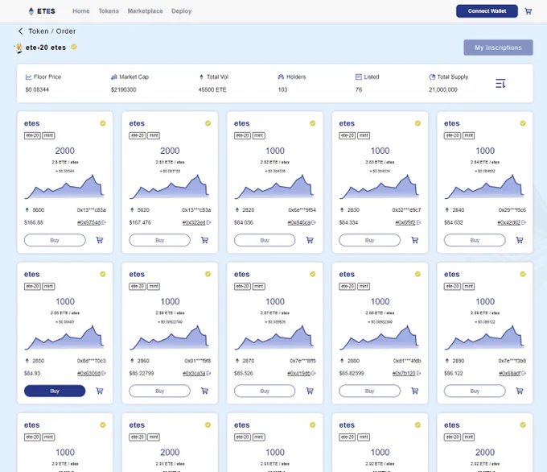
Task: Open the #0x97544 inscription link
Action: coord(89,222)
